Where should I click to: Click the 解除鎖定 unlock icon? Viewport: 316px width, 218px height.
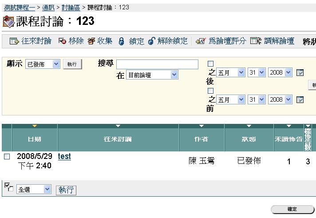point(151,41)
